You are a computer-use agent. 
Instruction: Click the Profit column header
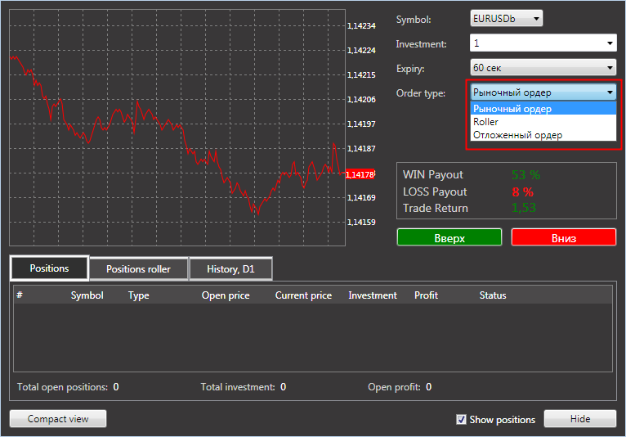(426, 295)
